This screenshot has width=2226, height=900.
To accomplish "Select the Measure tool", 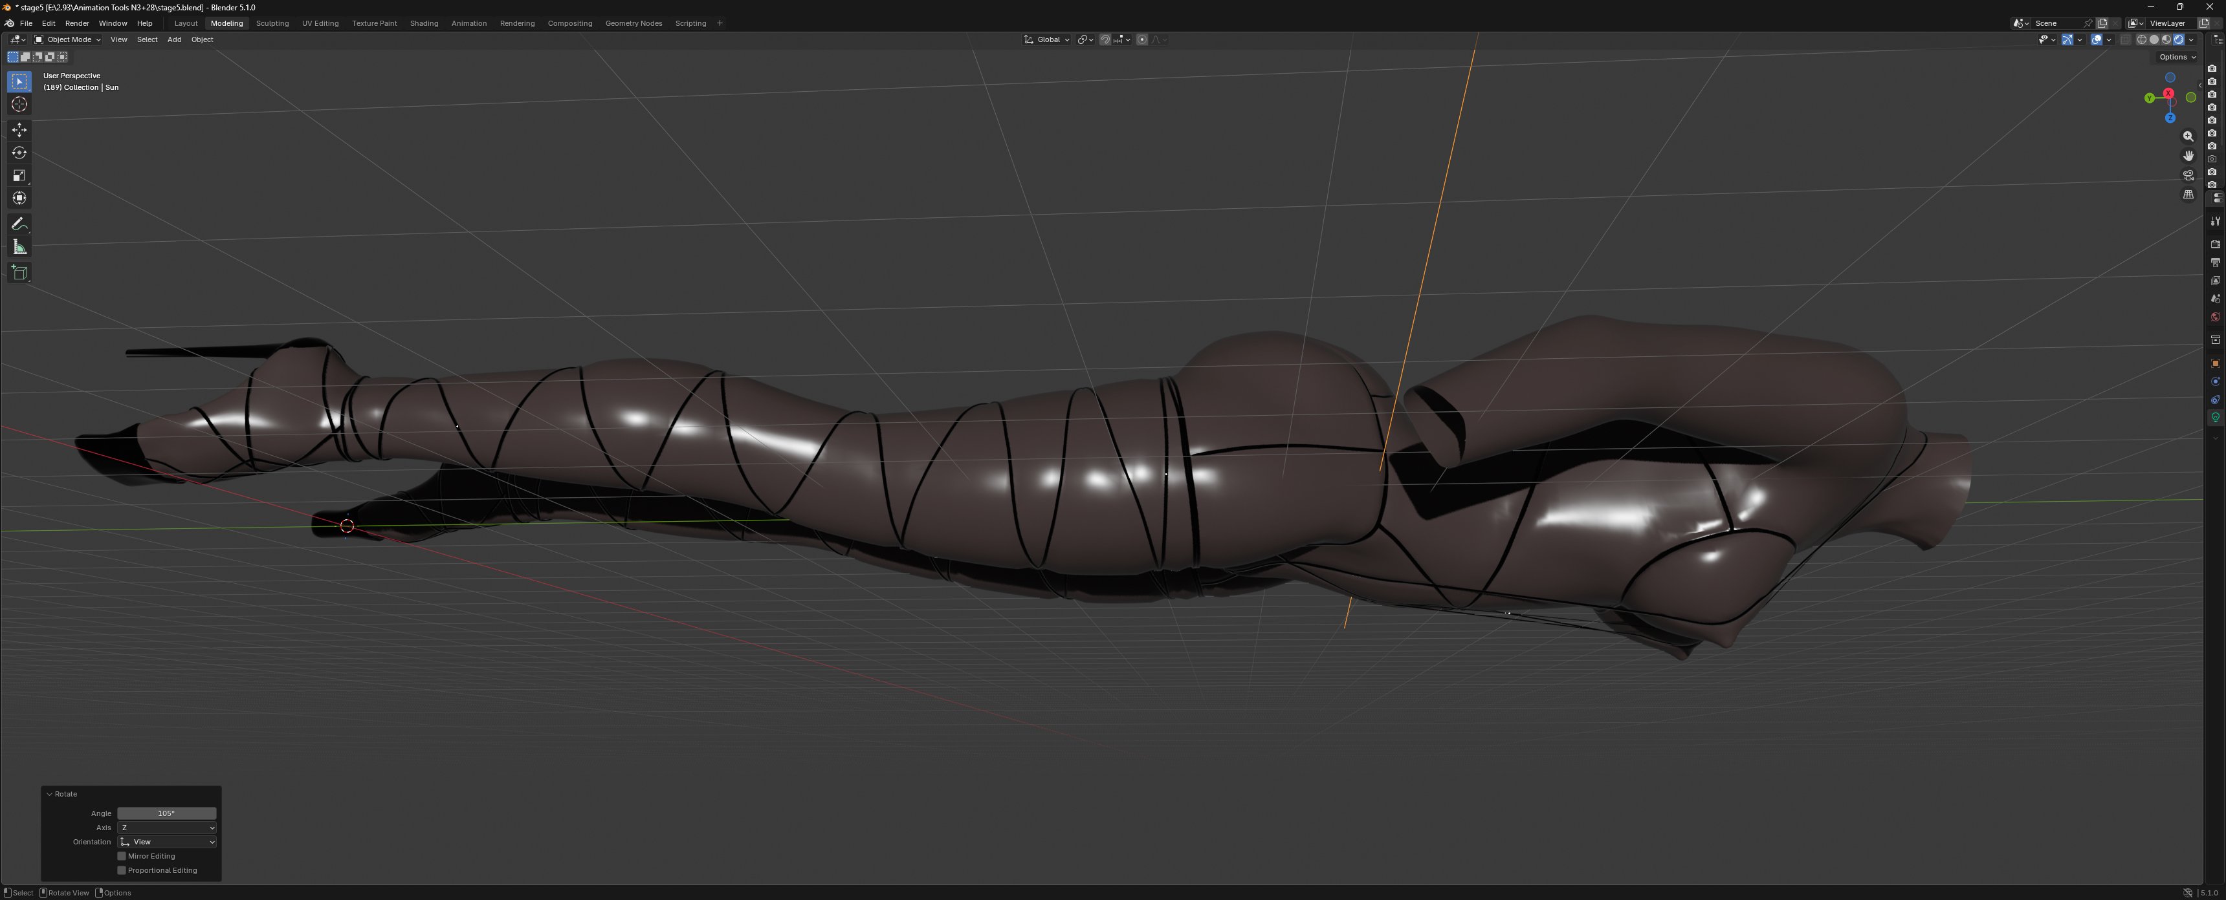I will tap(19, 247).
